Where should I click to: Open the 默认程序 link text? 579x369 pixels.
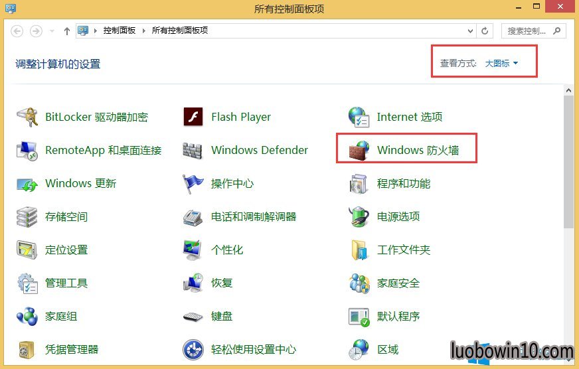[398, 316]
